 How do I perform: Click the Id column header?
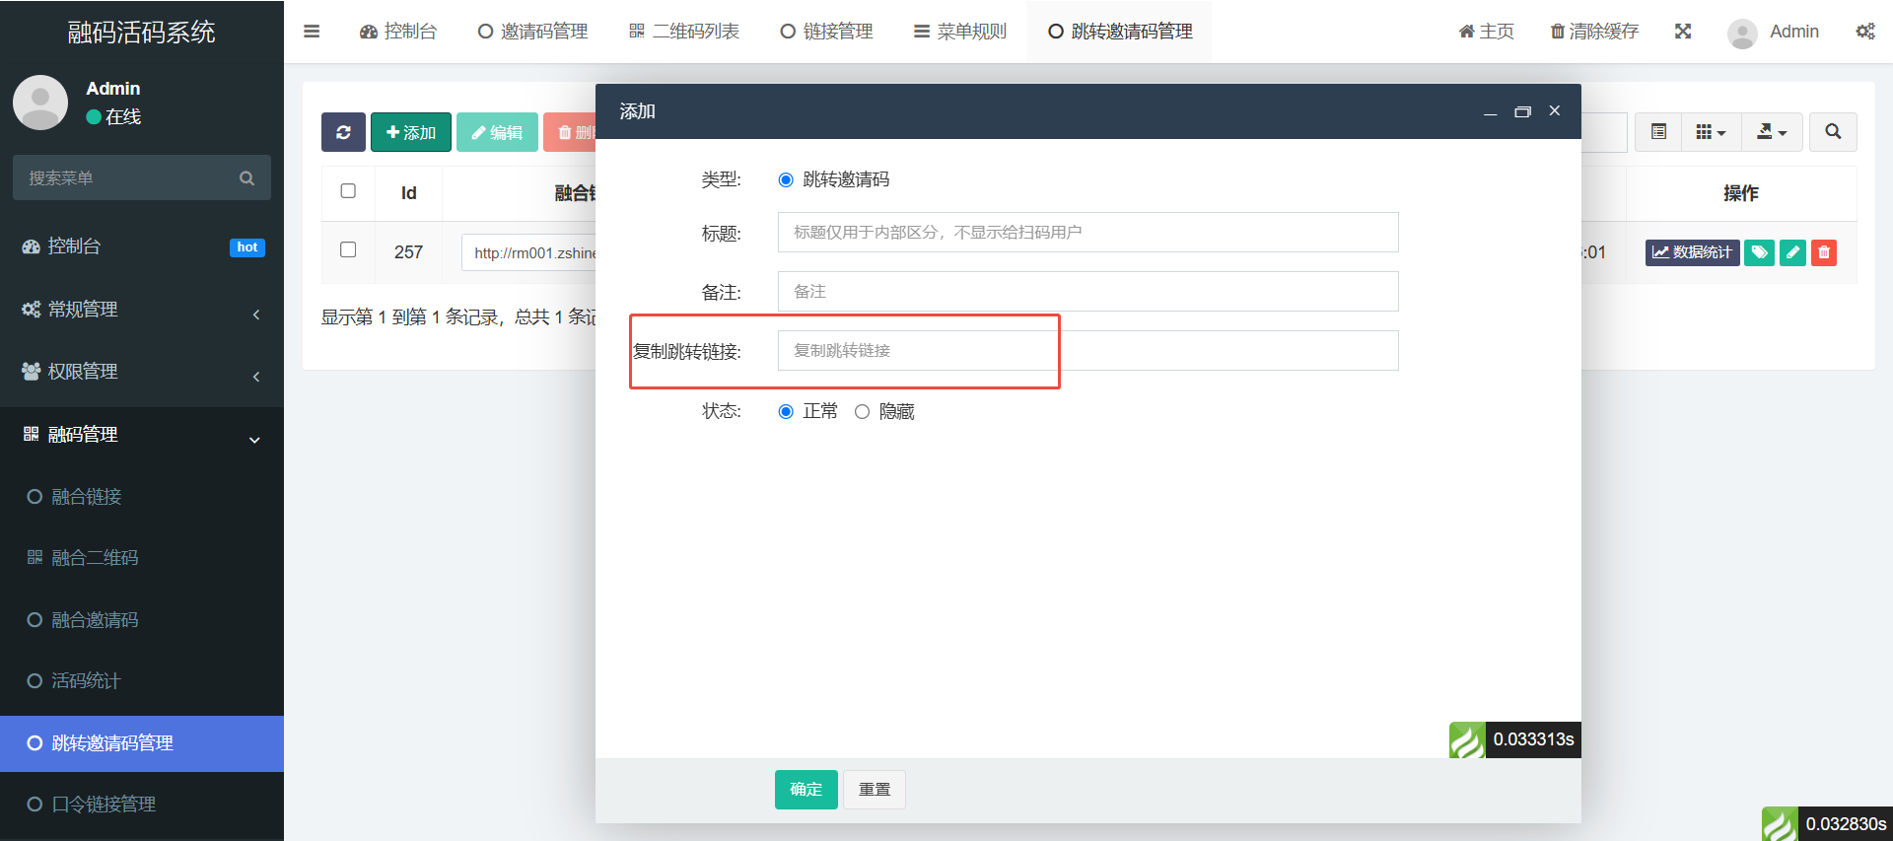tap(409, 193)
